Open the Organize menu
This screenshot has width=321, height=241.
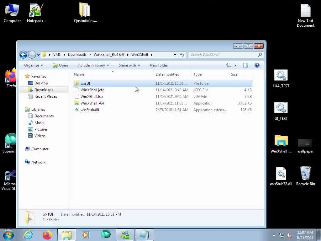tap(34, 65)
